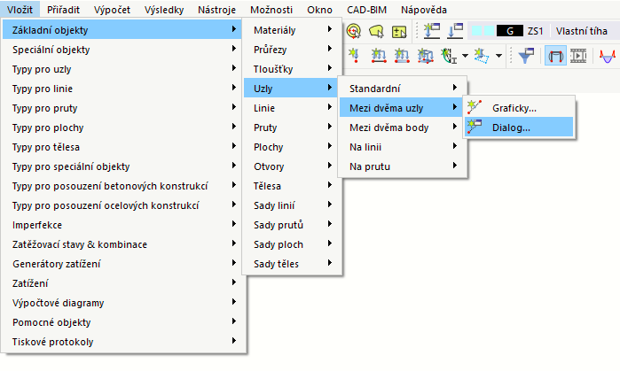Open Zatěžovací stavy & kombinace submenu

click(x=122, y=244)
